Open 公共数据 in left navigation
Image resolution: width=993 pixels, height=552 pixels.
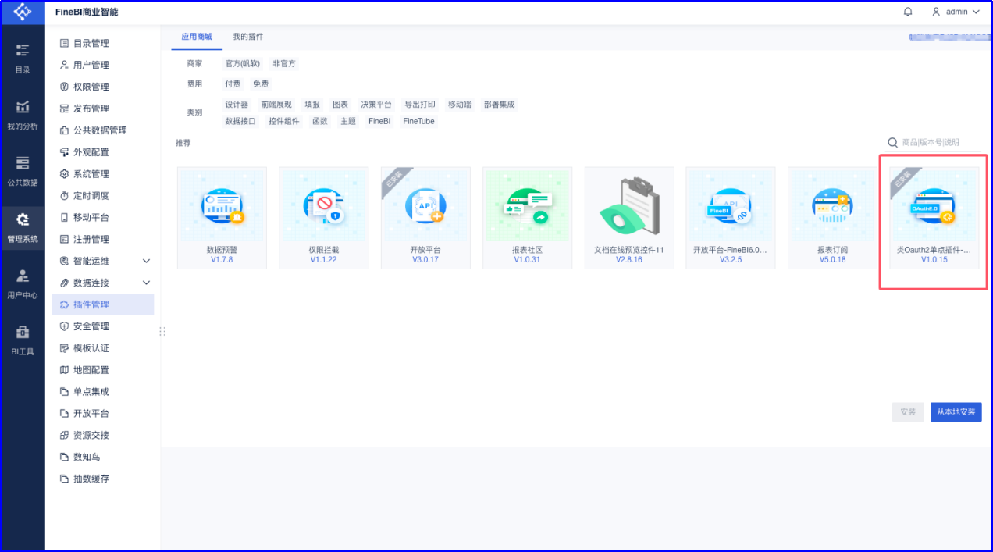[x=23, y=171]
